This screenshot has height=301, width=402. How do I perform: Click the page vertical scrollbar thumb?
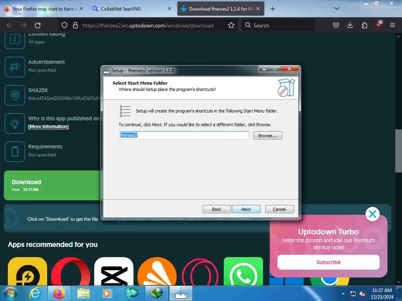pos(398,151)
